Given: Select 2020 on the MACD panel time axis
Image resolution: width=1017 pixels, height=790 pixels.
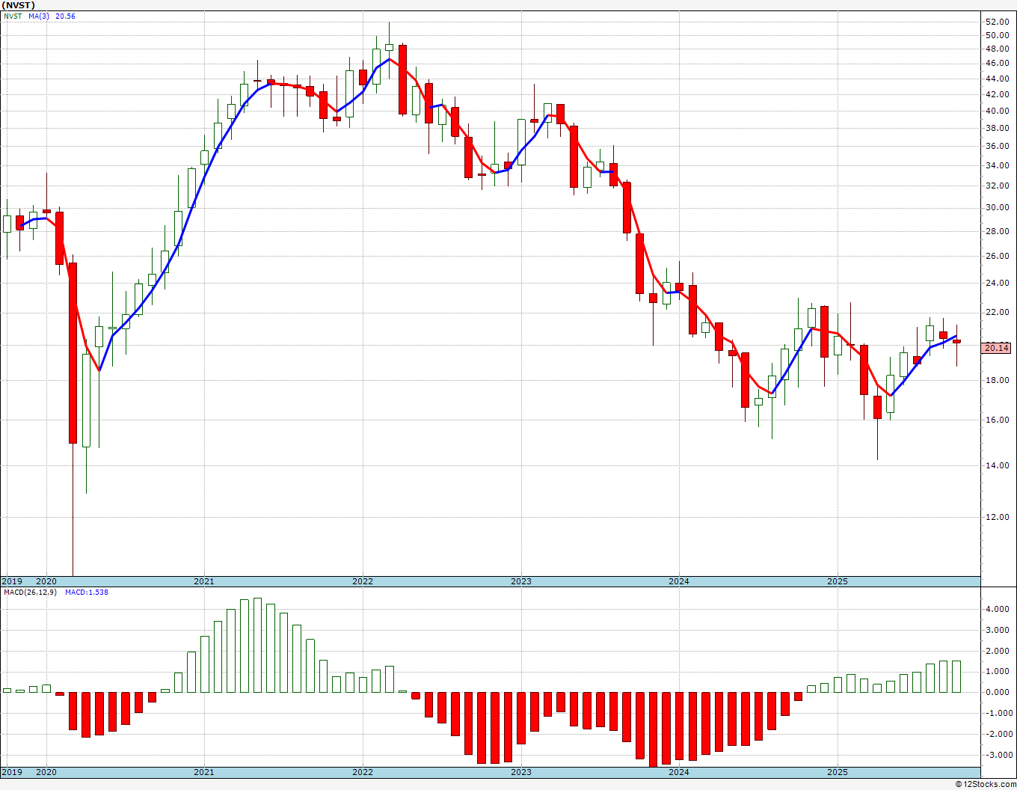Looking at the screenshot, I should [x=46, y=772].
